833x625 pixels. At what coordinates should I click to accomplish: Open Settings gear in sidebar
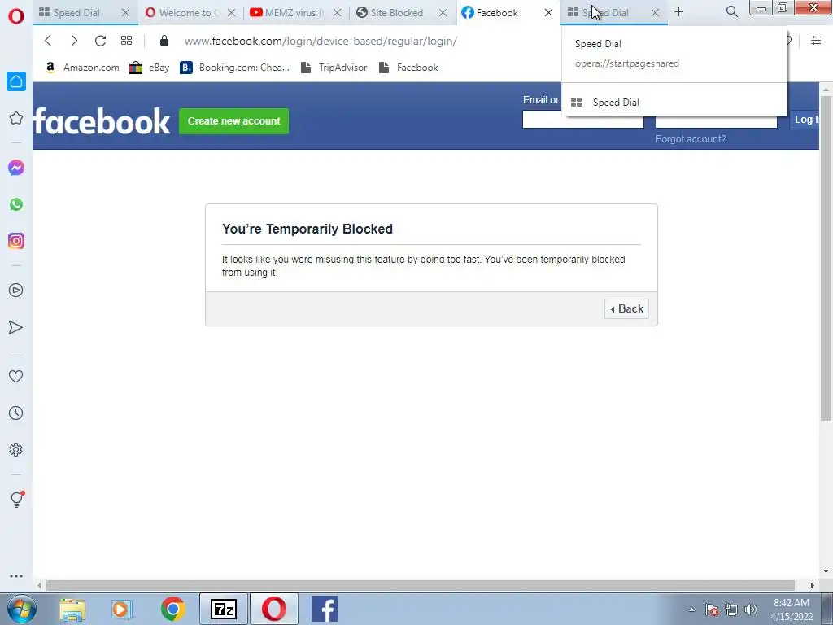point(16,449)
